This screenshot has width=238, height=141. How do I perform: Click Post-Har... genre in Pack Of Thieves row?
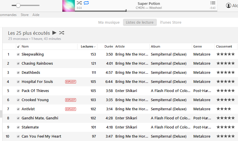point(202,91)
